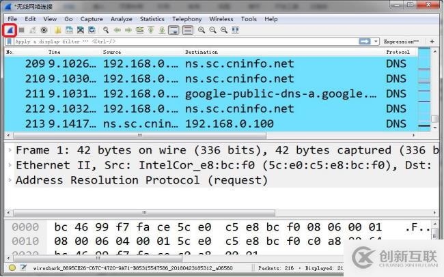Go forward in packet history
Viewport: 444px width, 277px height.
point(128,30)
